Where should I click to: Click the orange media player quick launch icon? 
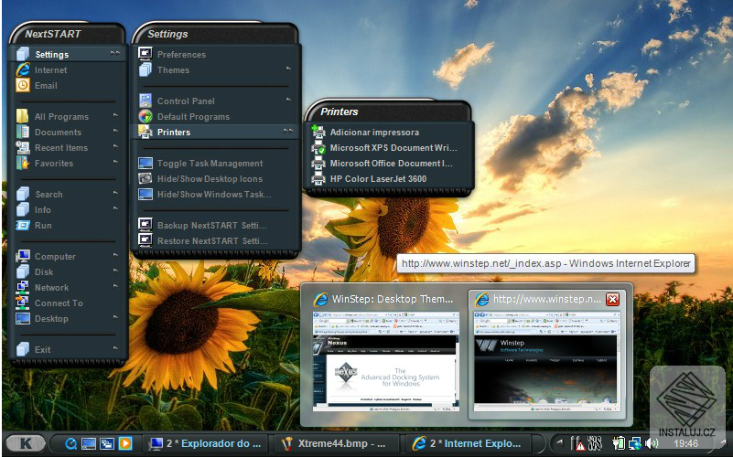pos(124,443)
